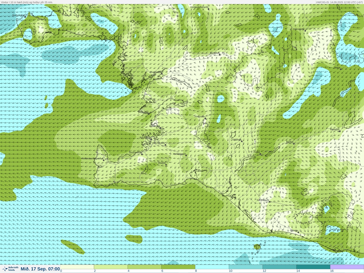Click the Hellisskarð station label
This screenshot has height=273, width=364.
pos(179,154)
